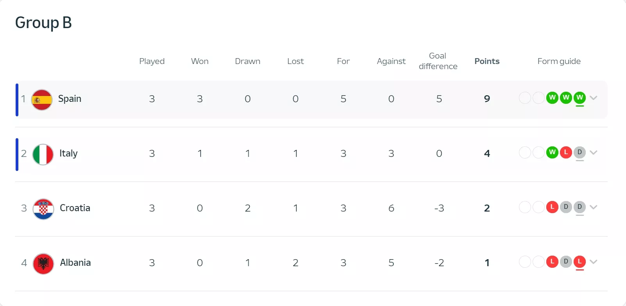Image resolution: width=626 pixels, height=306 pixels.
Task: Click the Croatia flag icon
Action: pos(43,209)
